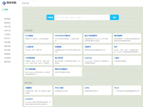Open the 小纸条 card
The width and height of the screenshot is (143, 107).
(127, 61)
